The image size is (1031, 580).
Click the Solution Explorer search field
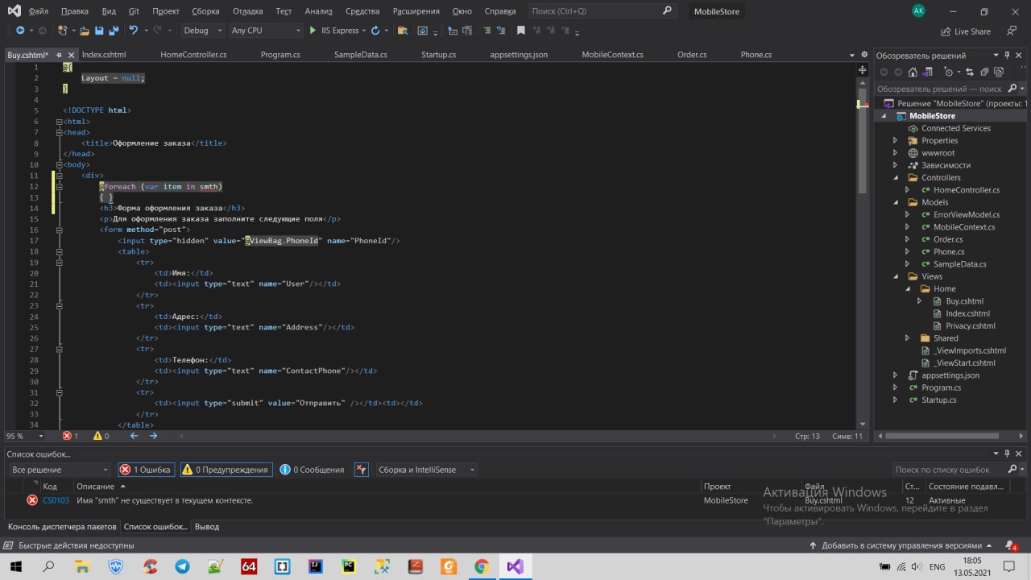940,89
